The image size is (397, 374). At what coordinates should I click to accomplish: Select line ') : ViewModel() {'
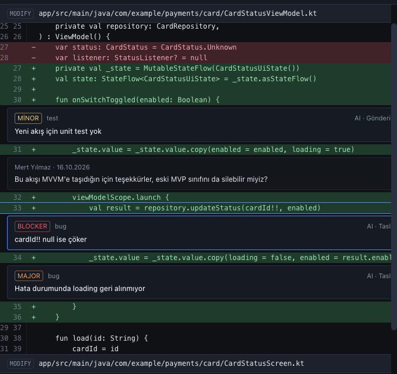pyautogui.click(x=196, y=37)
